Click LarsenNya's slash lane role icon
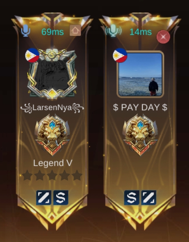This screenshot has width=189, height=242. pyautogui.click(x=44, y=198)
